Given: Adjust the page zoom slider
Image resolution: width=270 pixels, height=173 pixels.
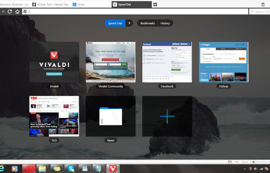Looking at the screenshot, I should pyautogui.click(x=253, y=162).
